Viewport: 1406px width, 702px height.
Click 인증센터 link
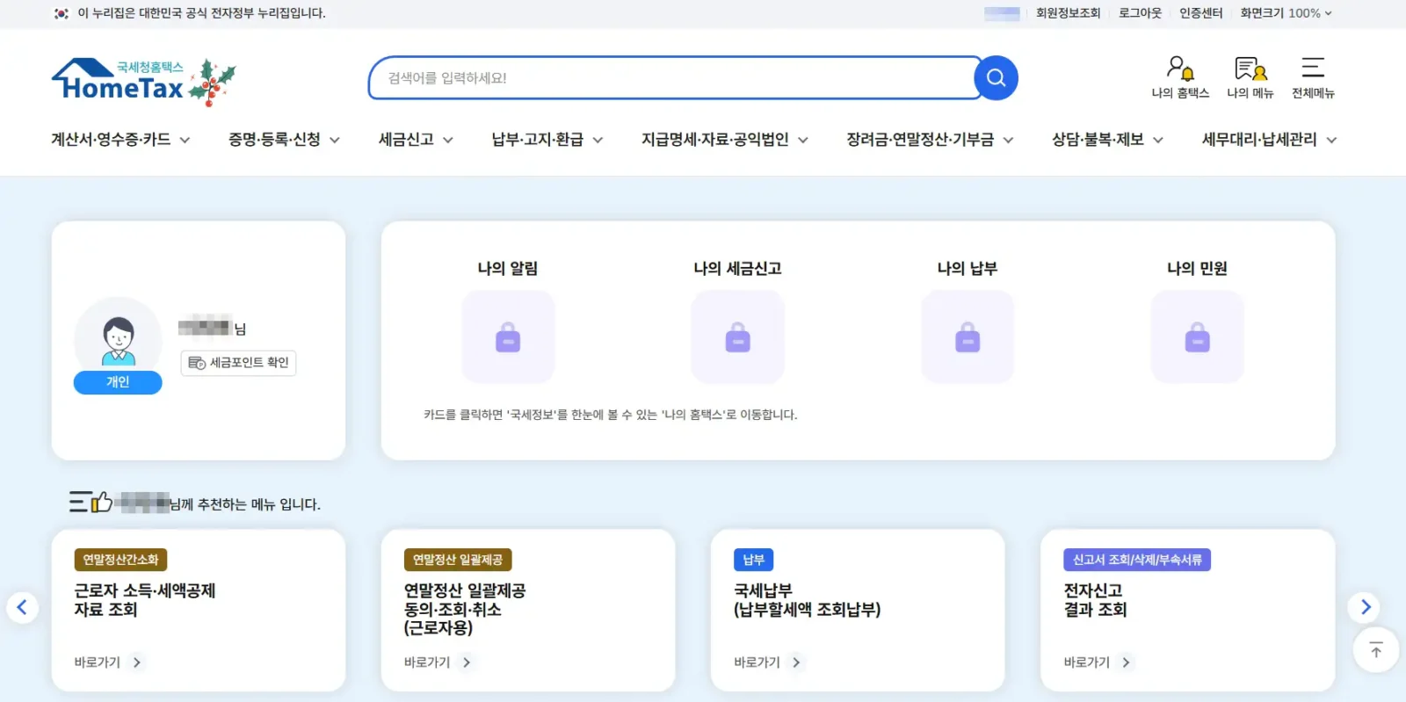pos(1200,13)
